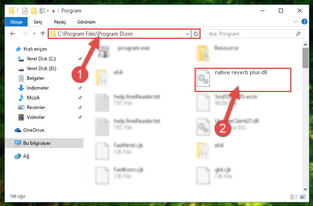Image resolution: width=313 pixels, height=206 pixels.
Task: Open the Paylaş tab
Action: tap(60, 22)
